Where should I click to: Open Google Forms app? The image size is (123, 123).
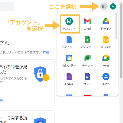[x=69, y=79]
